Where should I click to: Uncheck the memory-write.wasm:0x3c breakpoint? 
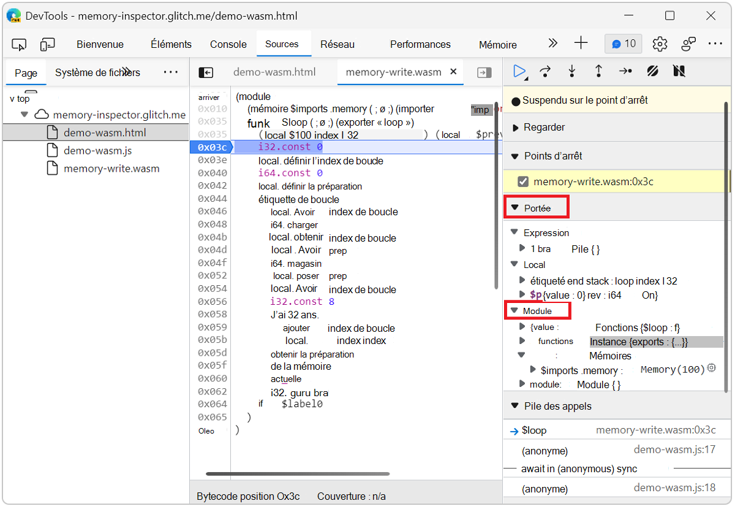pyautogui.click(x=522, y=182)
